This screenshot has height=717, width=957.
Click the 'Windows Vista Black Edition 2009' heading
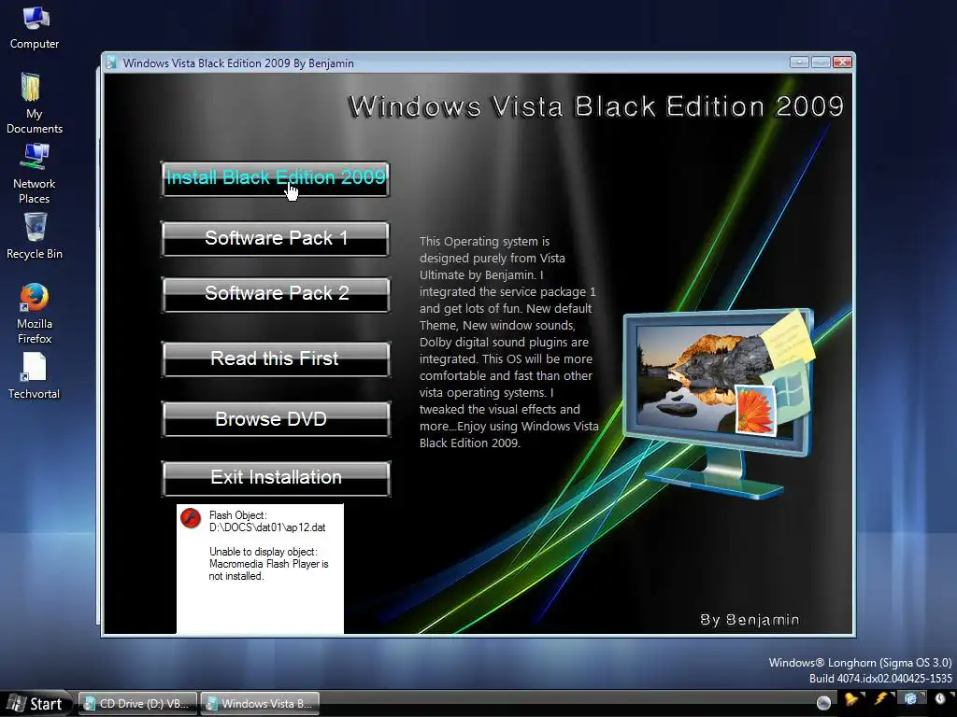[x=595, y=106]
